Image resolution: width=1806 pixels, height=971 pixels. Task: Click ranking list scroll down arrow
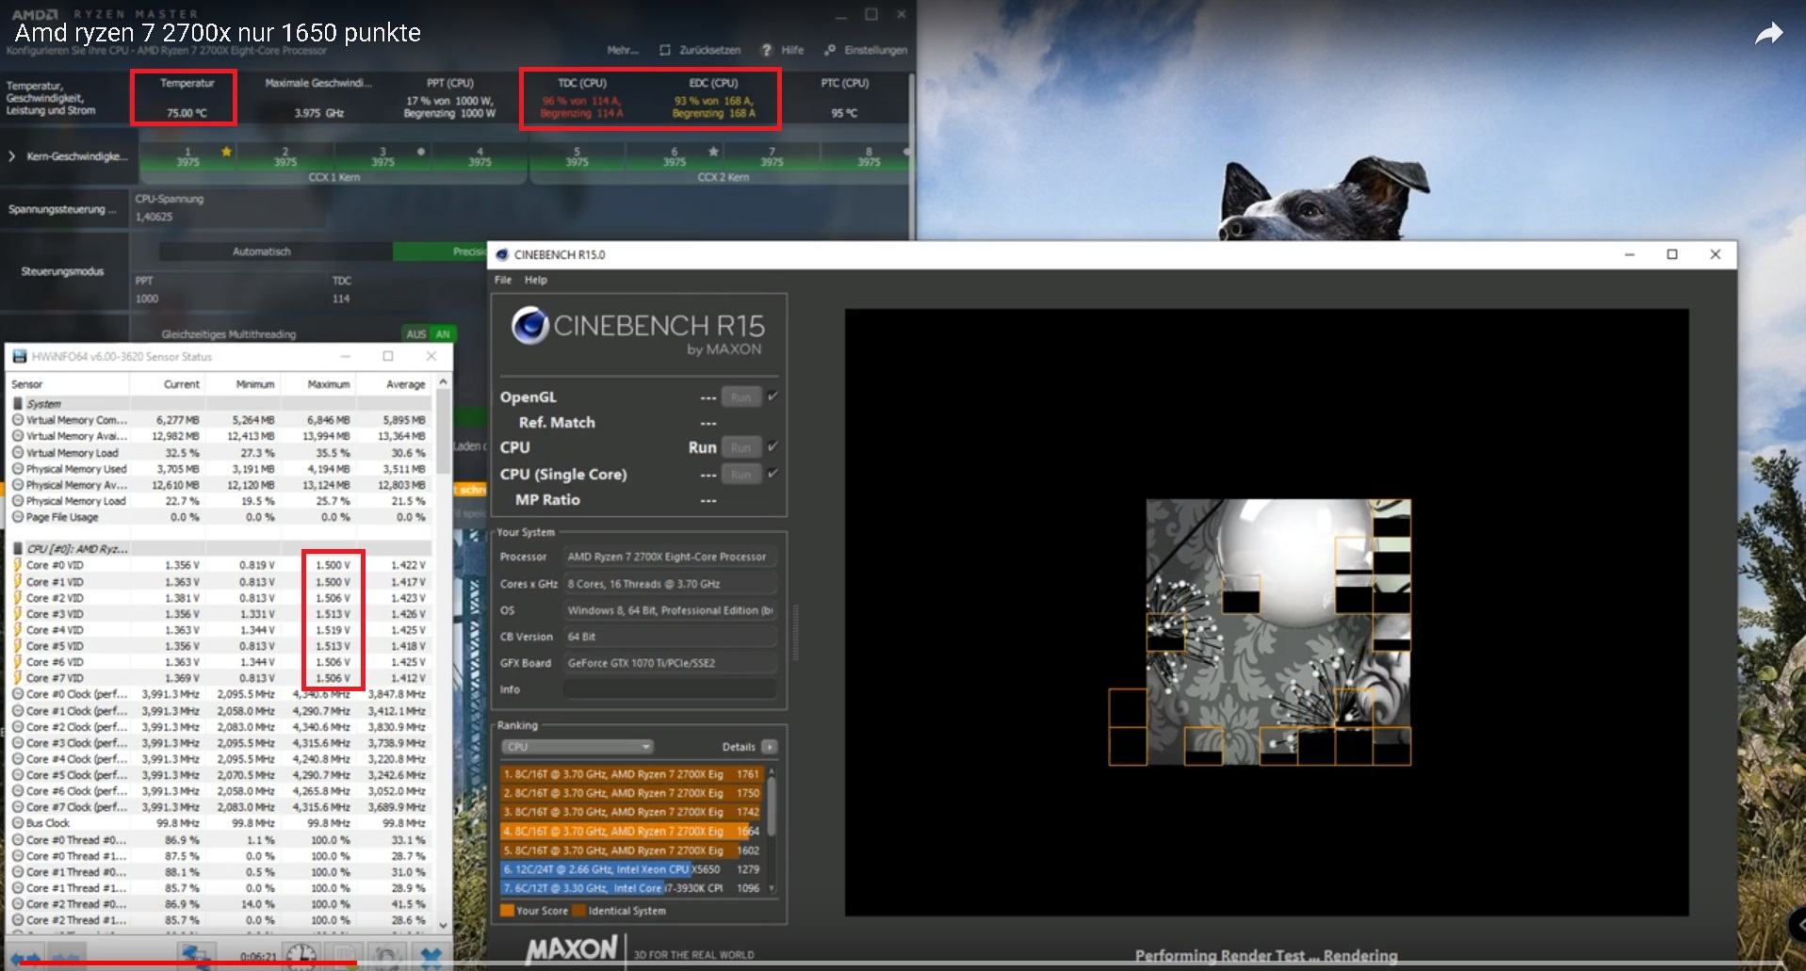pos(772,888)
